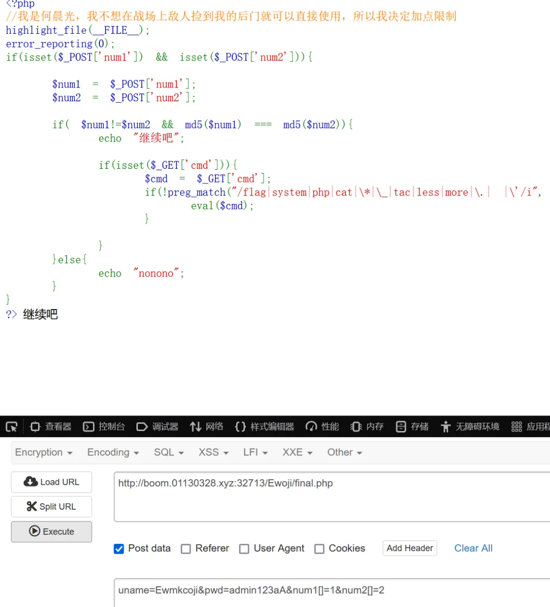Click the Split URL button
Image resolution: width=550 pixels, height=607 pixels.
coord(51,507)
